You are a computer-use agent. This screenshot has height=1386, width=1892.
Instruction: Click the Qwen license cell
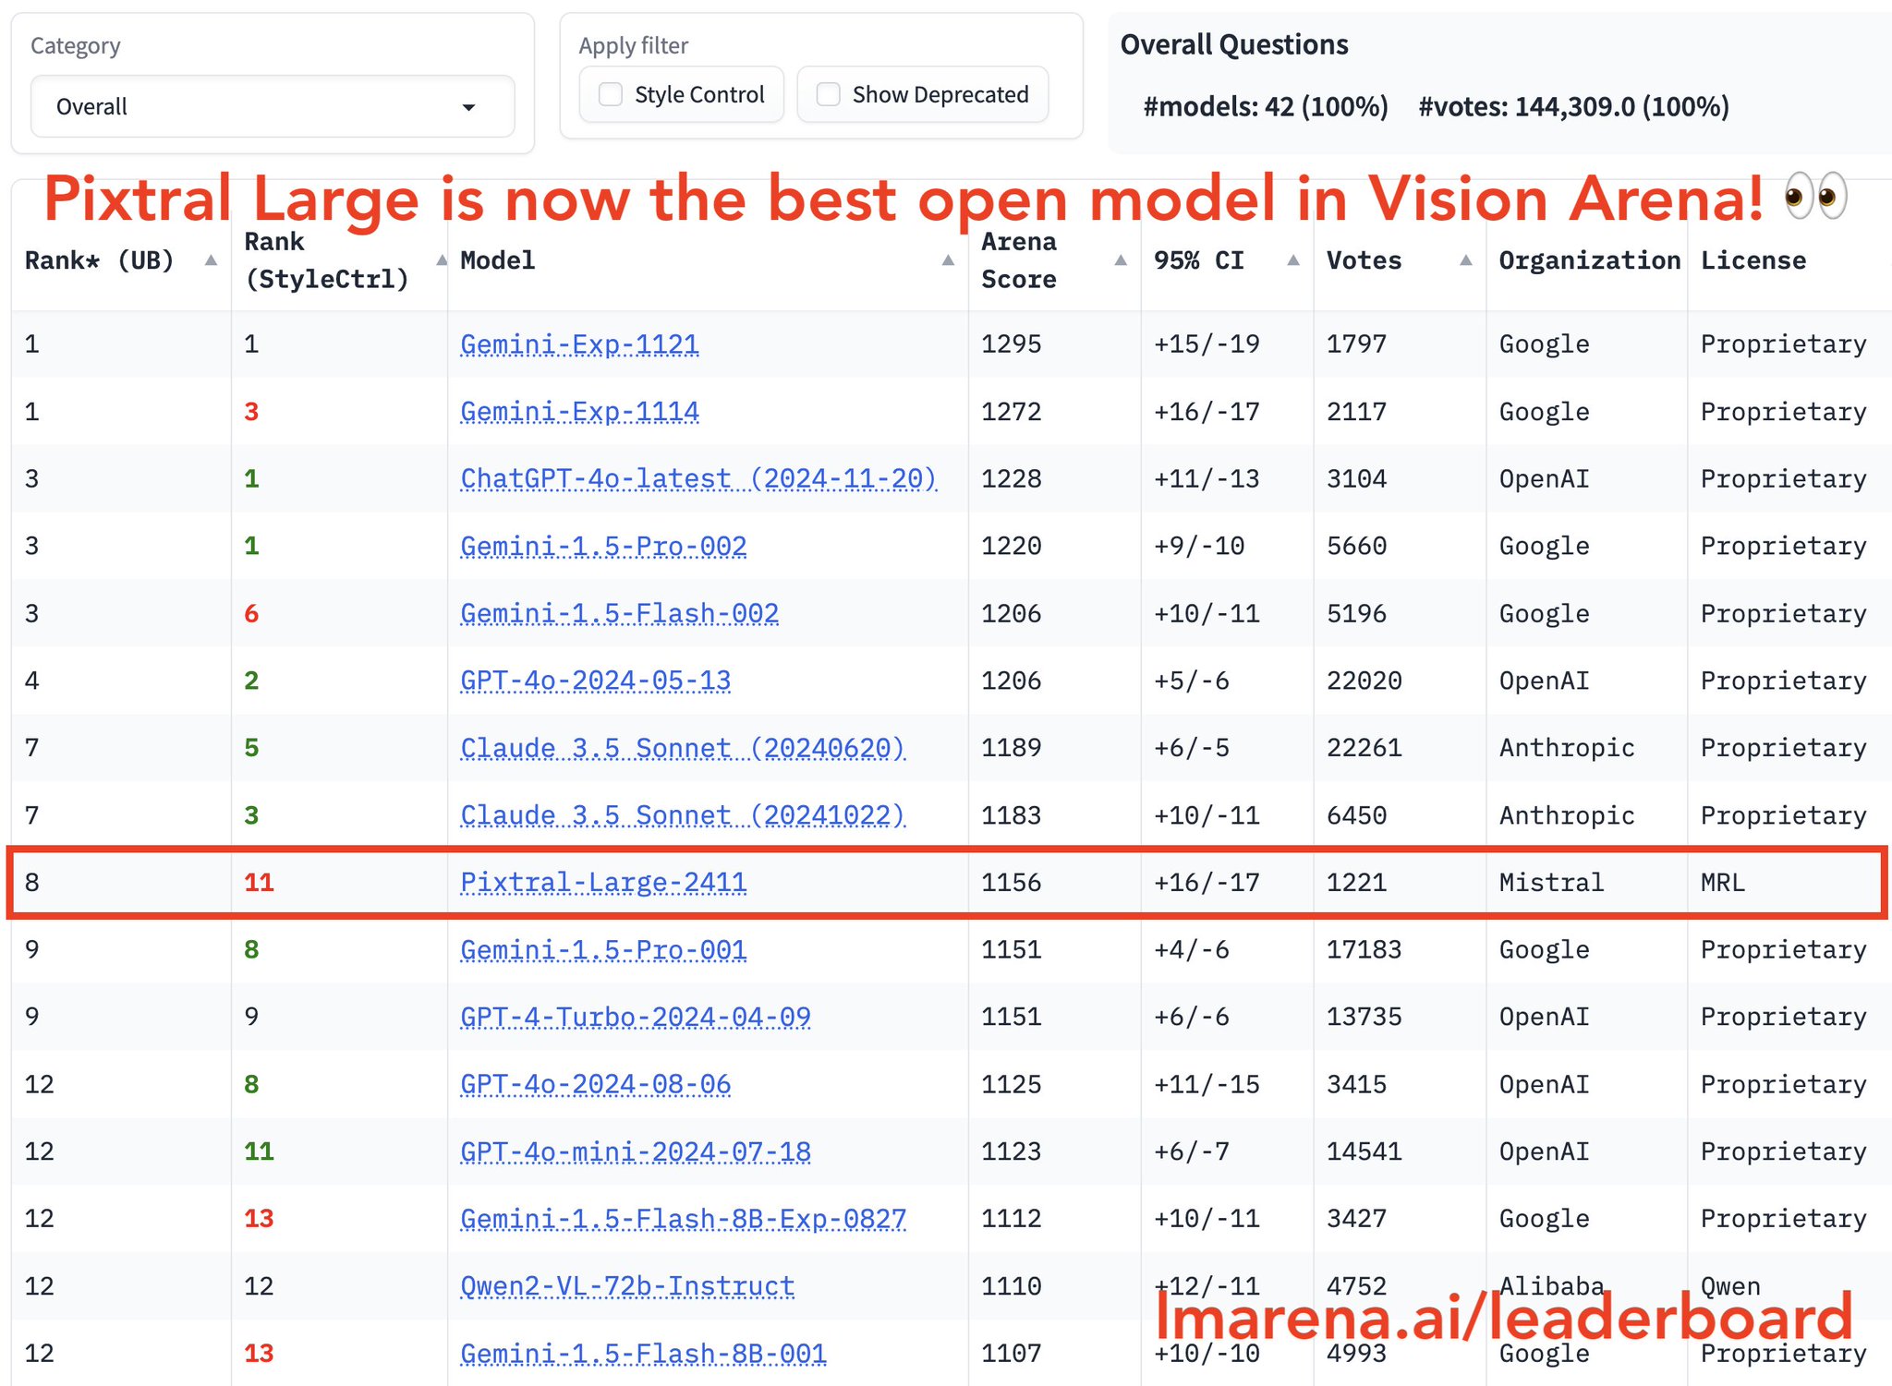click(x=1730, y=1286)
